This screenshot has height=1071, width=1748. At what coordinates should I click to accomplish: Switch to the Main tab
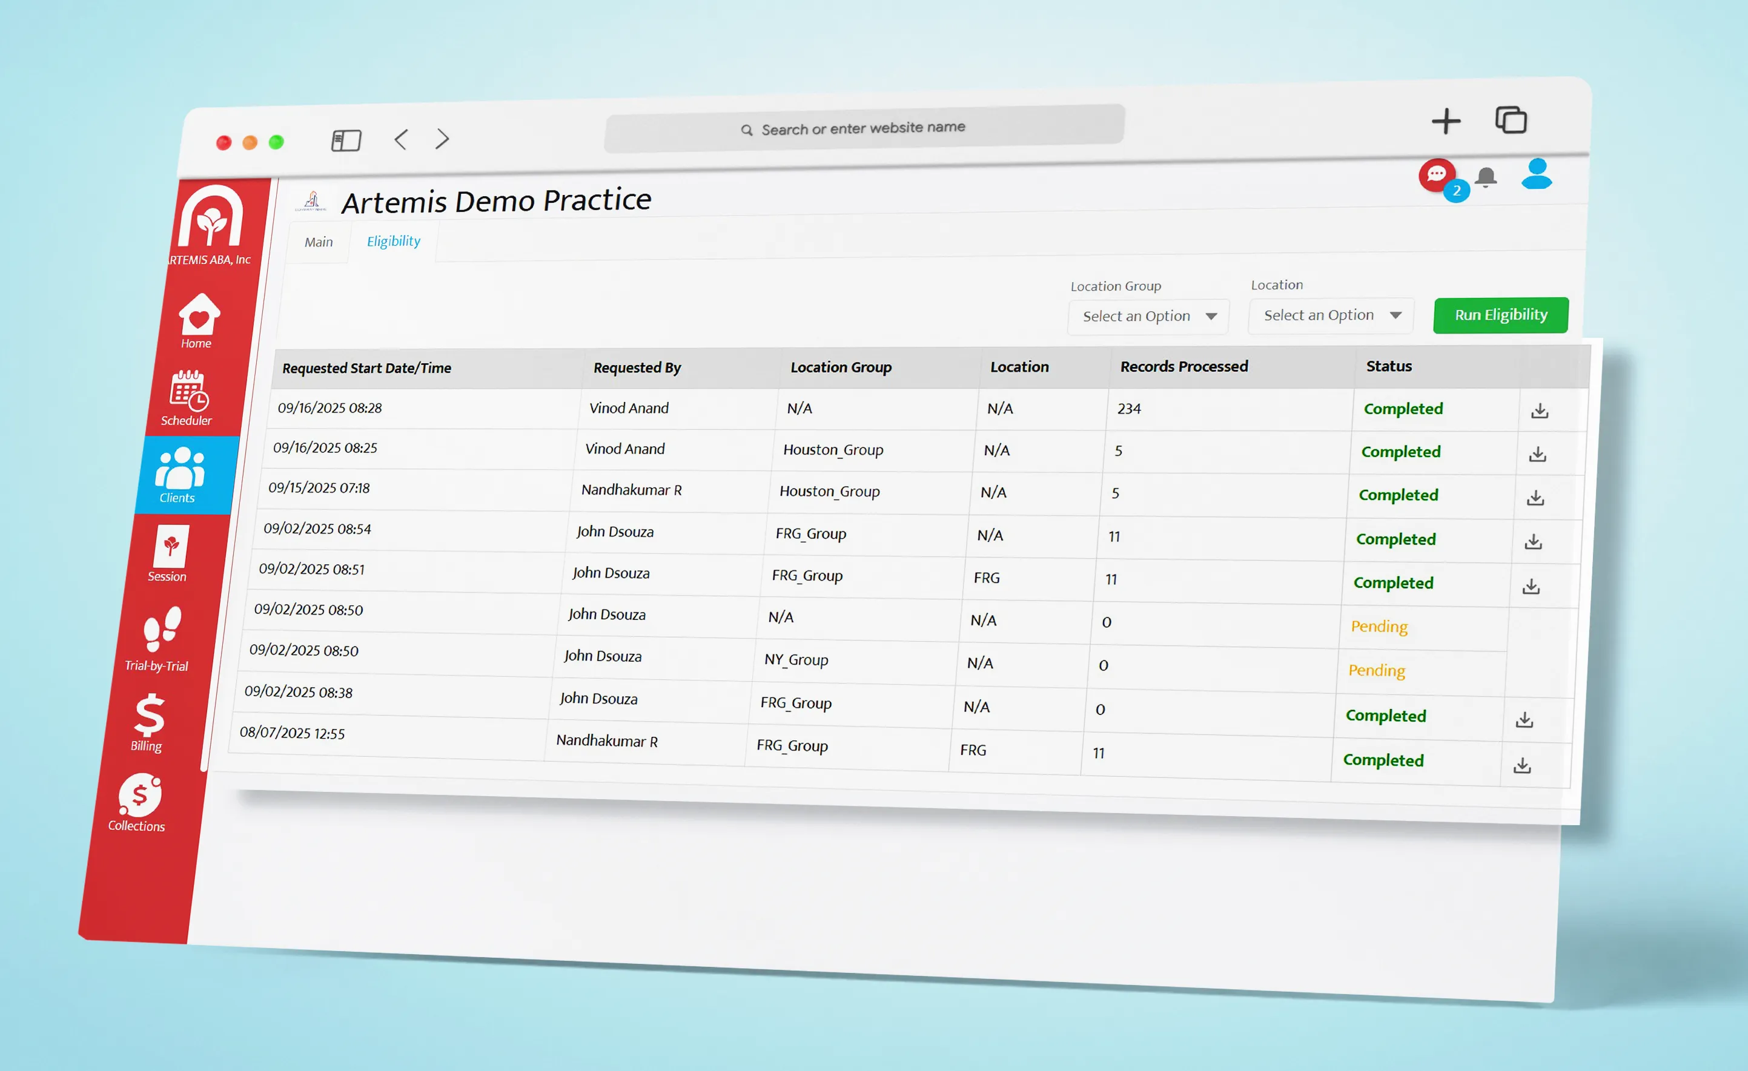(319, 243)
